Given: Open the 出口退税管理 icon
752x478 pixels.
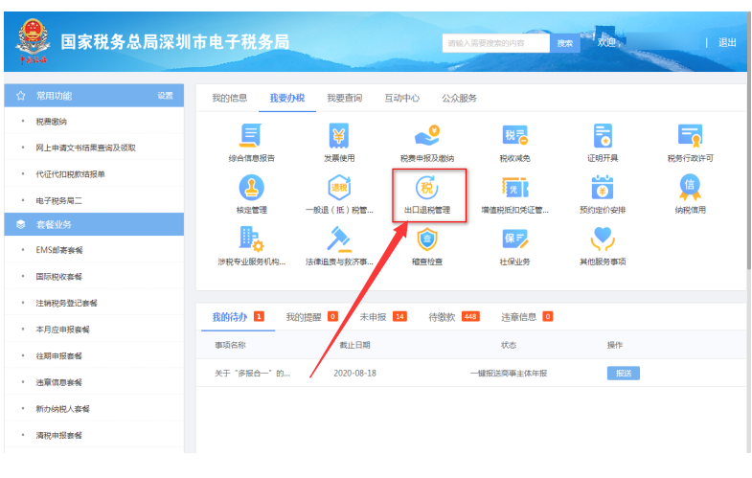Looking at the screenshot, I should pyautogui.click(x=426, y=188).
